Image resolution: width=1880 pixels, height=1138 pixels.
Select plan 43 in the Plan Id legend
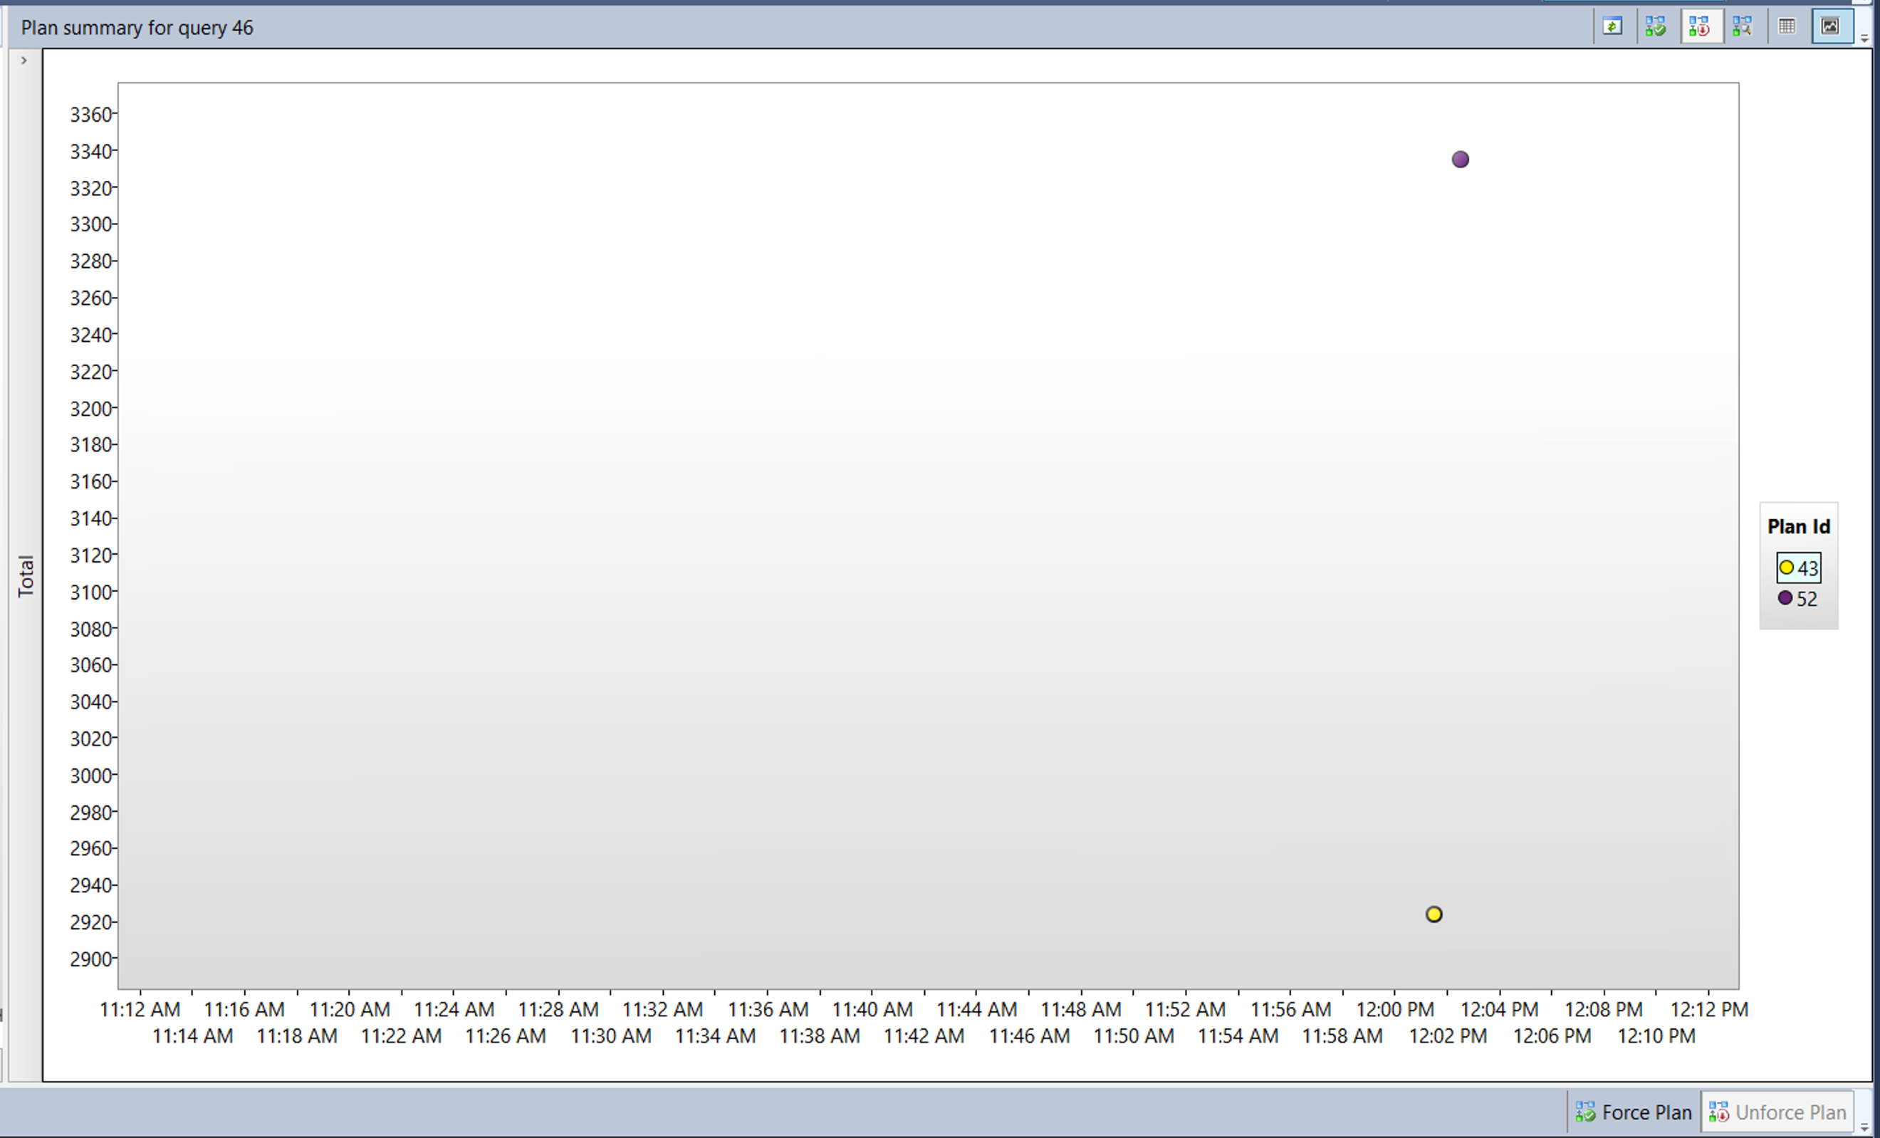1798,568
